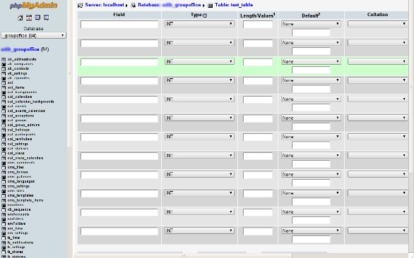Click Length/Values input in green highlighted row
The height and width of the screenshot is (258, 414).
click(258, 62)
